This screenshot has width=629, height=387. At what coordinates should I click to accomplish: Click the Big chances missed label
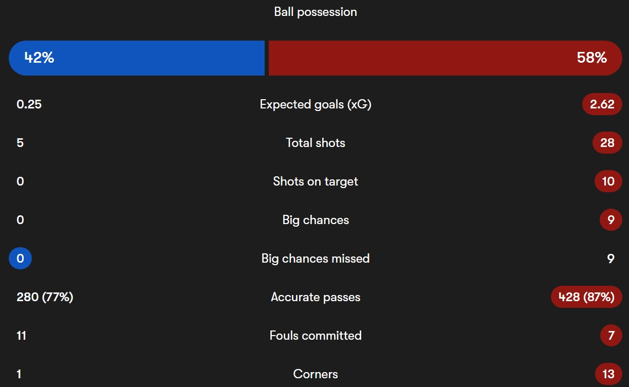316,259
